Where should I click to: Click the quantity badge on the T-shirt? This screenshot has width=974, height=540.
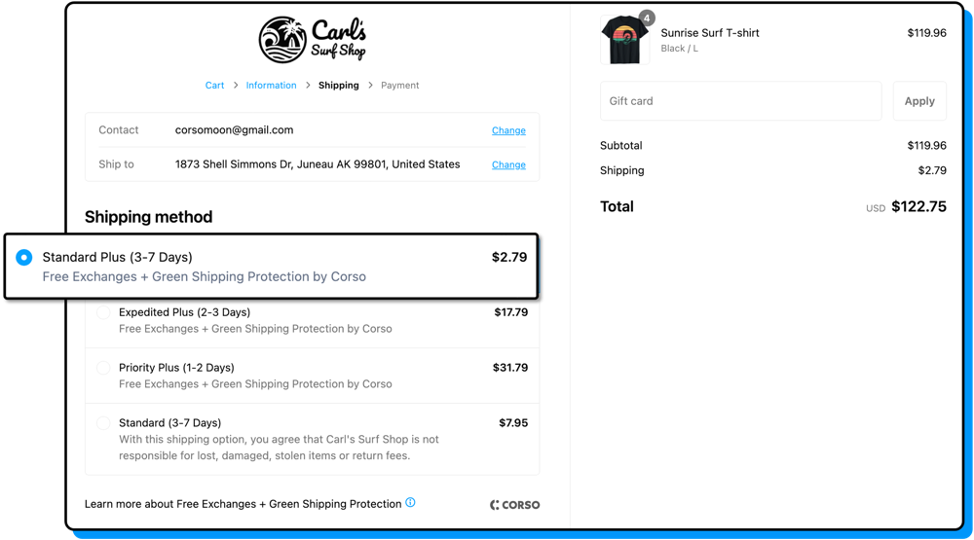pos(647,18)
